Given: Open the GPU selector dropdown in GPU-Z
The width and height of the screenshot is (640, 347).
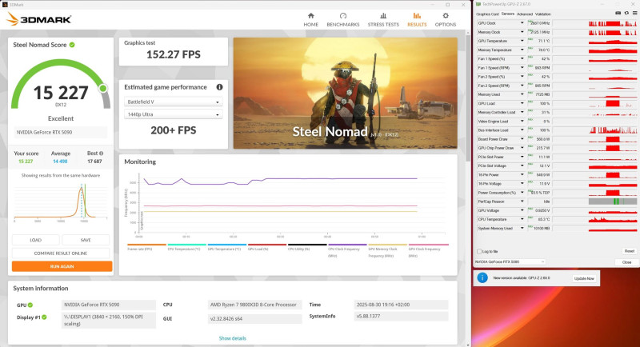Looking at the screenshot, I should [510, 261].
